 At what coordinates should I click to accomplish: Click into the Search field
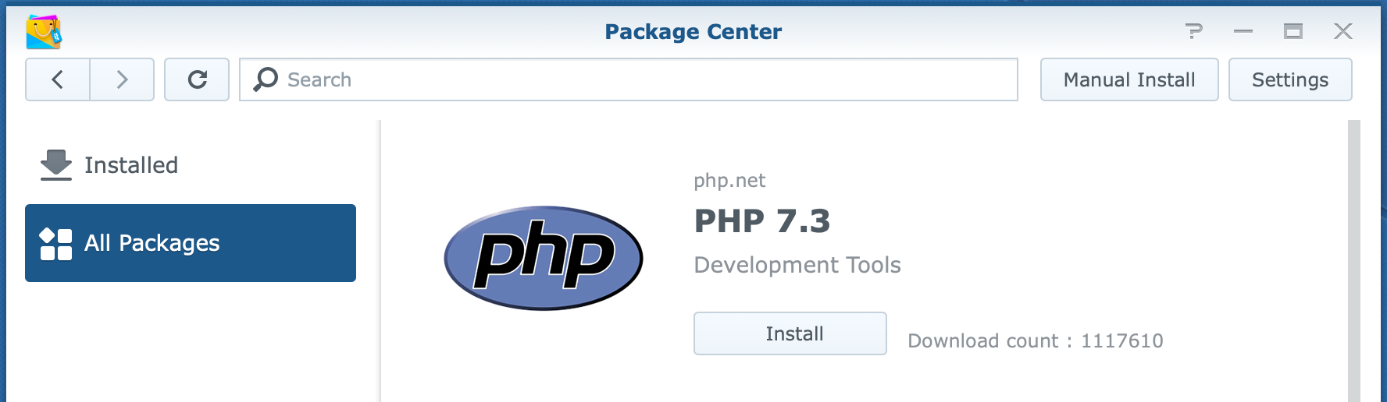pos(629,79)
